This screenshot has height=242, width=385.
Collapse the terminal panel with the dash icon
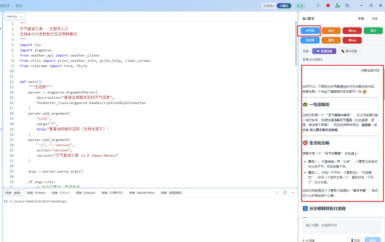[293, 193]
